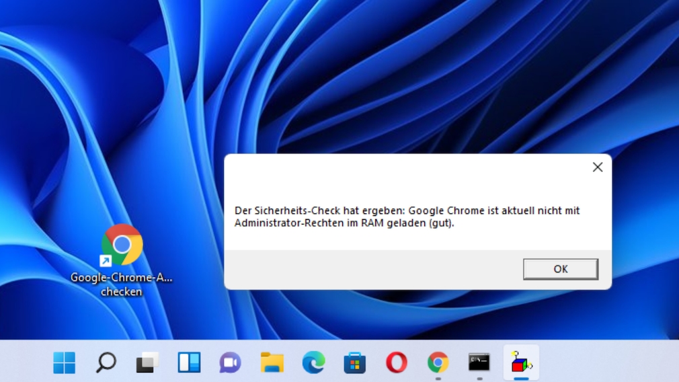Close the security check message dialog
The height and width of the screenshot is (382, 679).
(597, 167)
